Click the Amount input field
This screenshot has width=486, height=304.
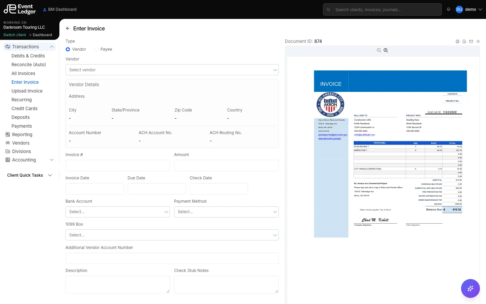point(226,166)
